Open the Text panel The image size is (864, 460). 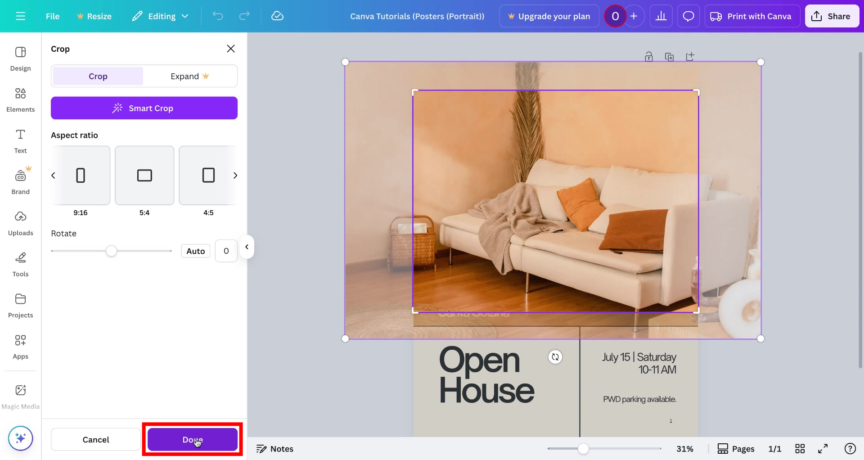tap(20, 140)
